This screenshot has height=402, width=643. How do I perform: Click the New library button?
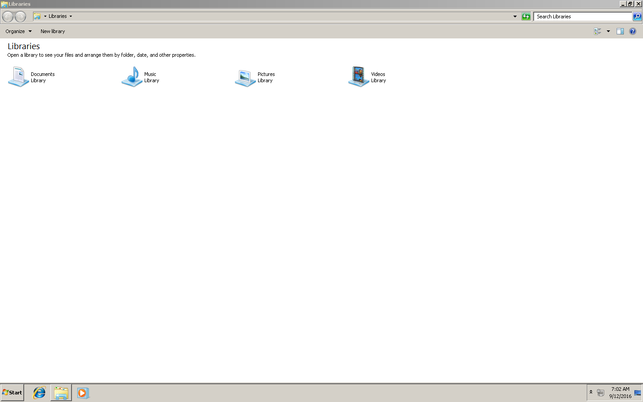[53, 31]
